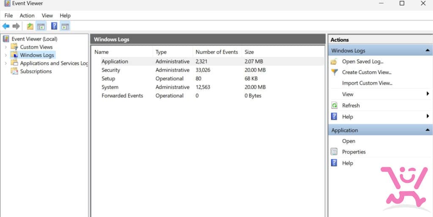Click the Custom Views folder icon
Viewport: 433px width, 217px height.
[14, 47]
